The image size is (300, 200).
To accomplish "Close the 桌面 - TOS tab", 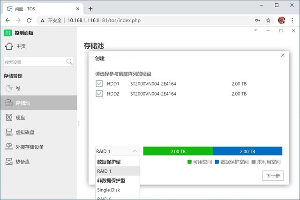I will pyautogui.click(x=78, y=9).
